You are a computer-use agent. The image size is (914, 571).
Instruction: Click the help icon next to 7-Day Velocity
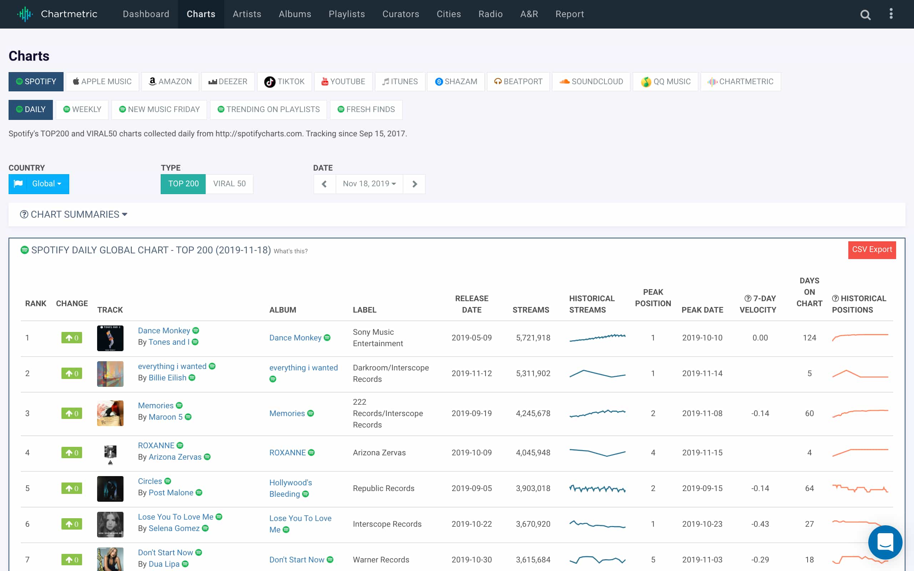[x=747, y=298]
